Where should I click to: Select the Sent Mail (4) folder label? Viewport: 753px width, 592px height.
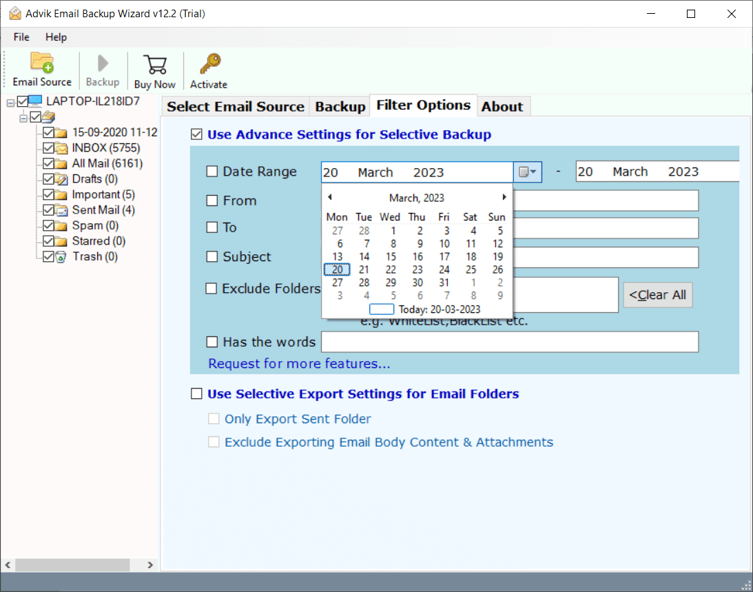point(103,210)
